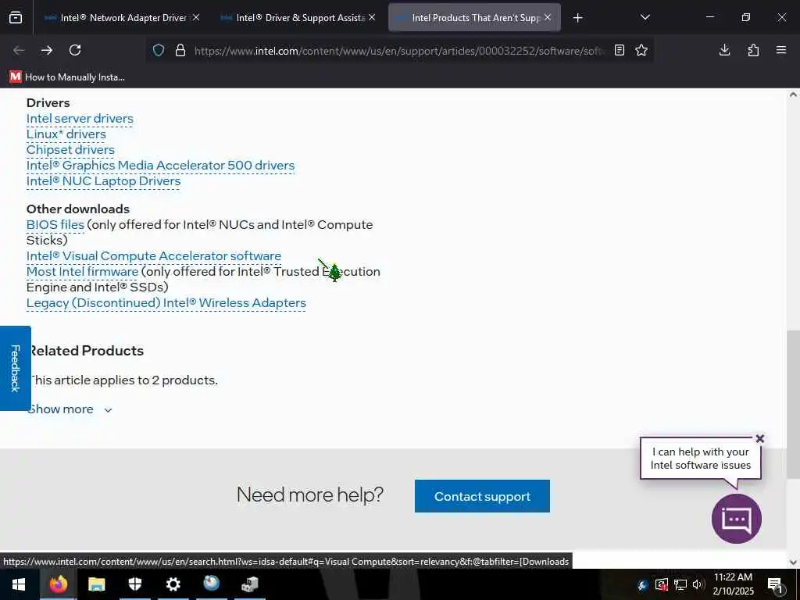
Task: Open Settings gear in the taskbar
Action: (x=173, y=584)
